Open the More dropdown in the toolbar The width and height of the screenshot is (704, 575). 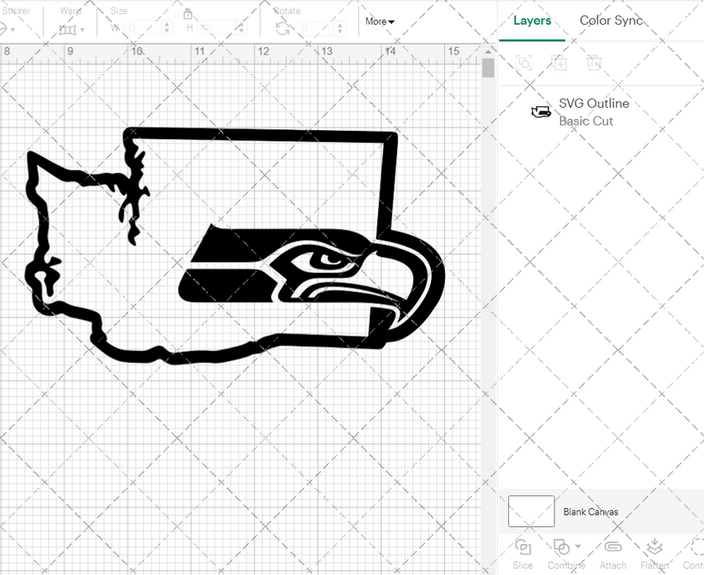tap(379, 21)
